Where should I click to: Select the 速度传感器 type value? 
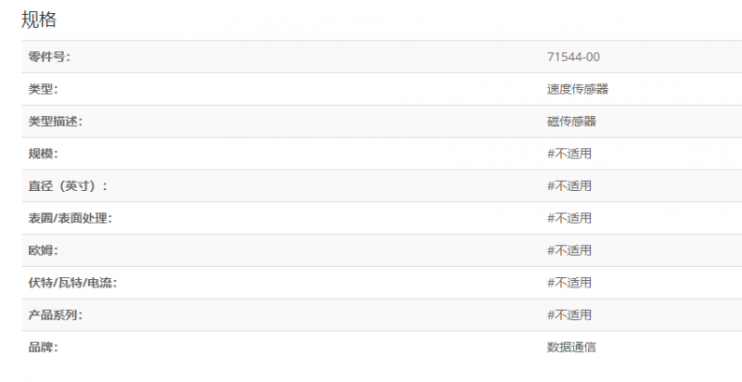point(577,89)
